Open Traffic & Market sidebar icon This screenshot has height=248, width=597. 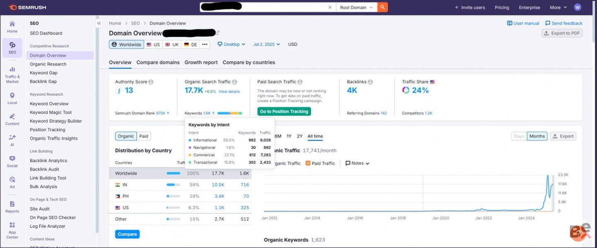point(12,74)
